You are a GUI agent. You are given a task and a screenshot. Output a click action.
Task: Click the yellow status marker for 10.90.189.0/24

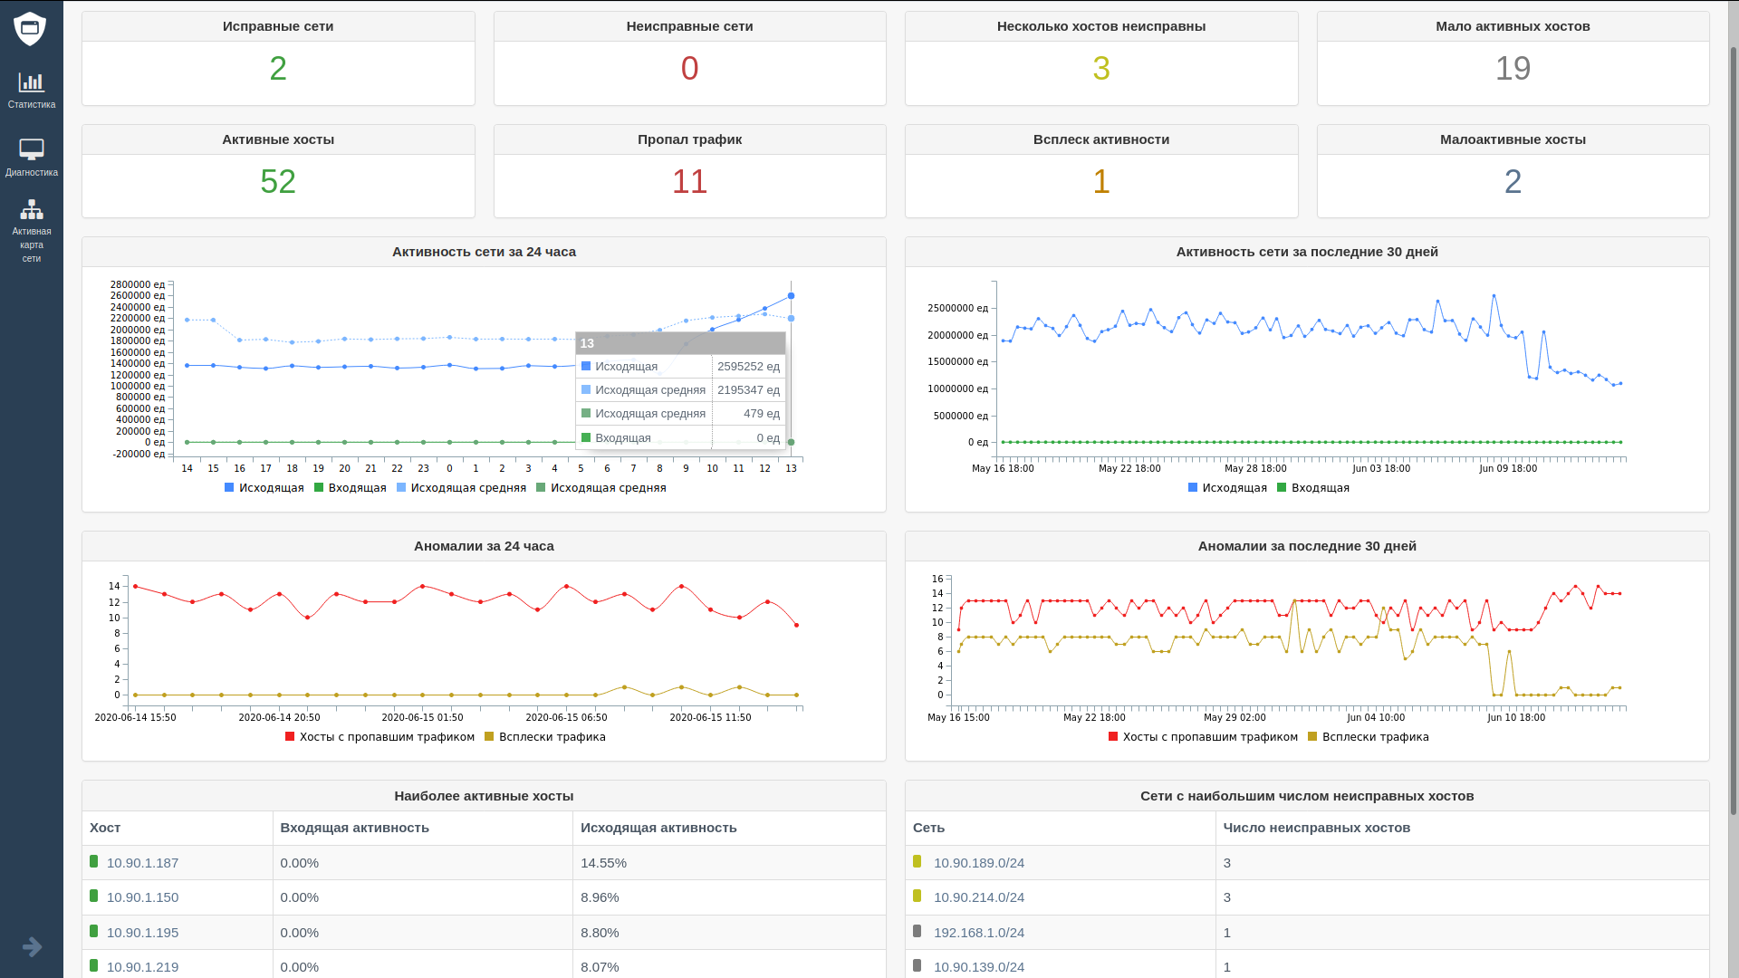click(x=917, y=862)
